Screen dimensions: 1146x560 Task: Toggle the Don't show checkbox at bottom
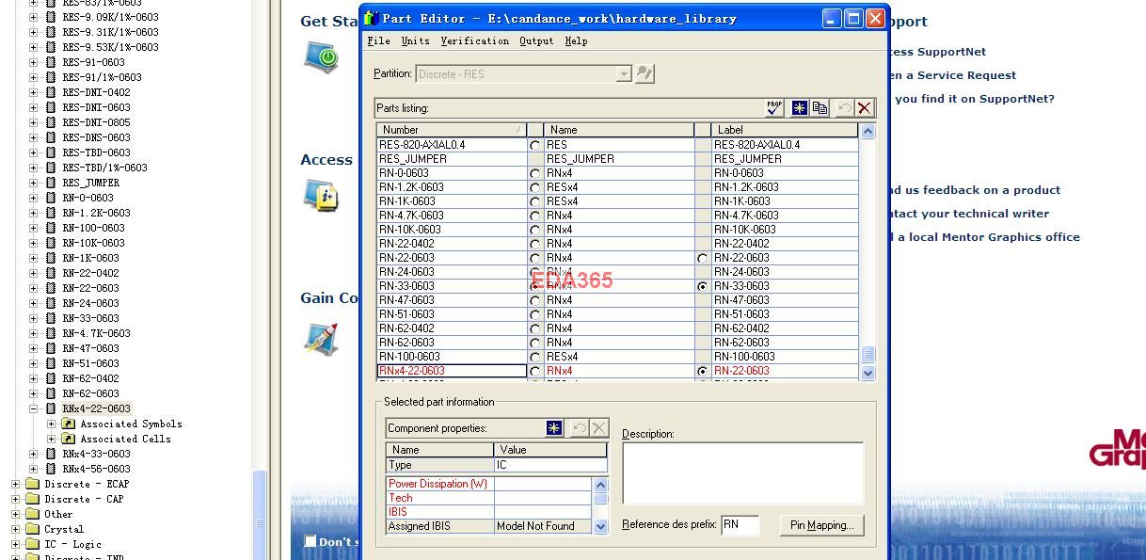click(x=310, y=541)
